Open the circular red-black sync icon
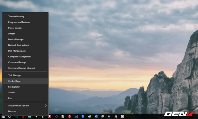The width and height of the screenshot is (198, 119). (56, 116)
